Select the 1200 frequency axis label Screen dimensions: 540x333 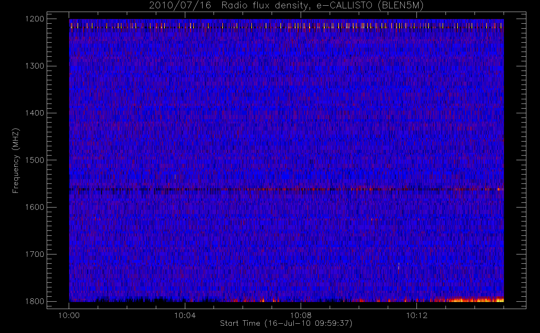click(35, 19)
